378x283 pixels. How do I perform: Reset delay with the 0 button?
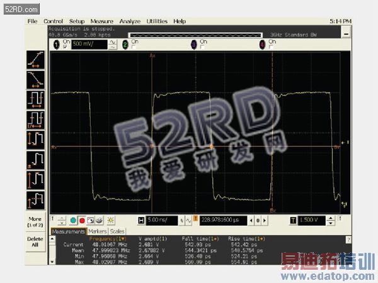[258, 221]
